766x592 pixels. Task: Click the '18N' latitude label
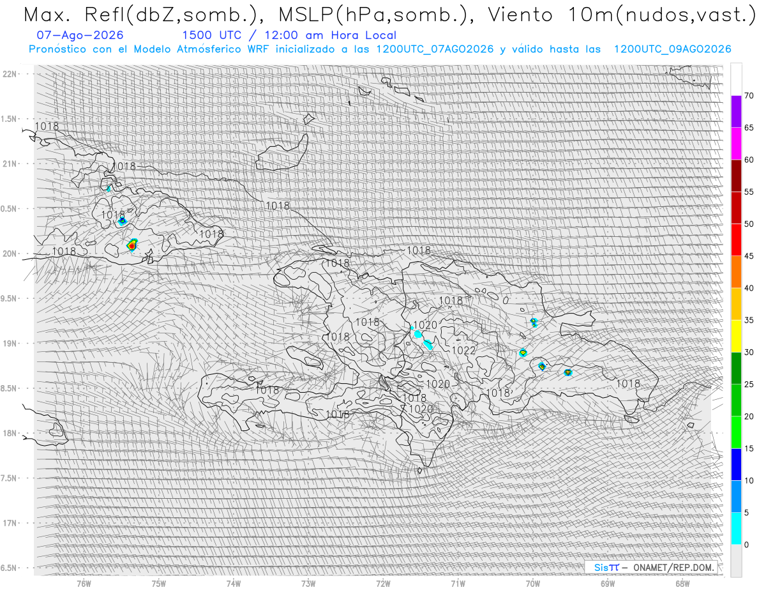pos(9,433)
